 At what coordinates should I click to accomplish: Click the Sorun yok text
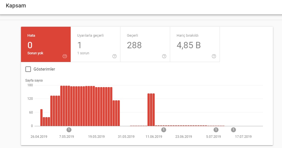point(35,53)
